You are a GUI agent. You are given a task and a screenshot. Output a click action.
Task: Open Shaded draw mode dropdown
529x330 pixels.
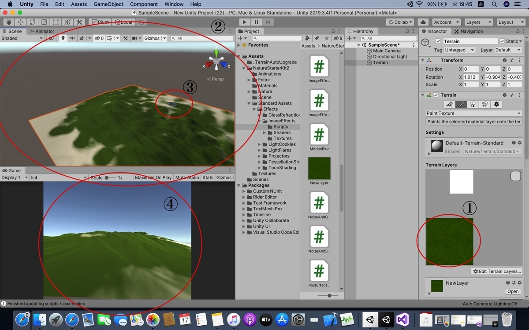pyautogui.click(x=22, y=38)
